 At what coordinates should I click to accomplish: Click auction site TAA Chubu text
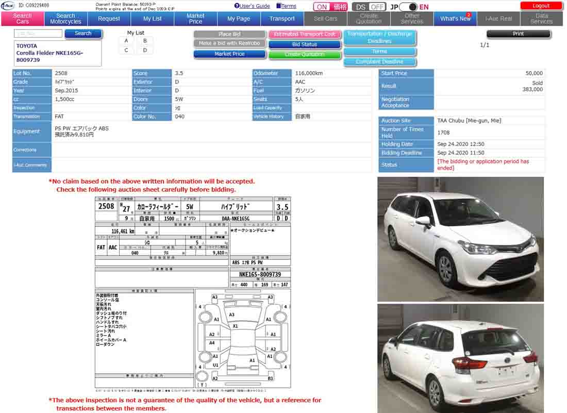coord(469,121)
